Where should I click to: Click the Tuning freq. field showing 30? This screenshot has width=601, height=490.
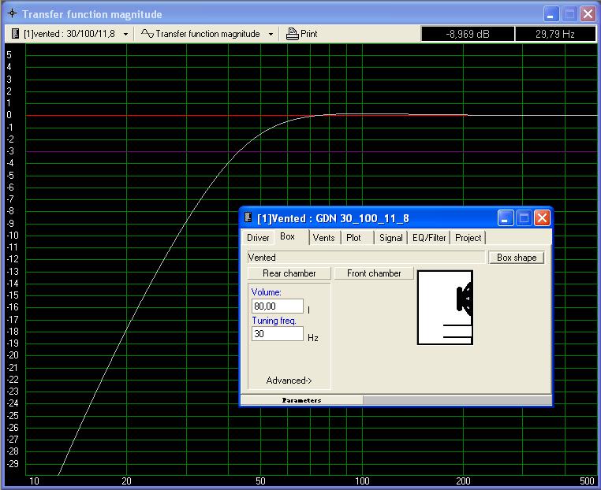pyautogui.click(x=277, y=334)
